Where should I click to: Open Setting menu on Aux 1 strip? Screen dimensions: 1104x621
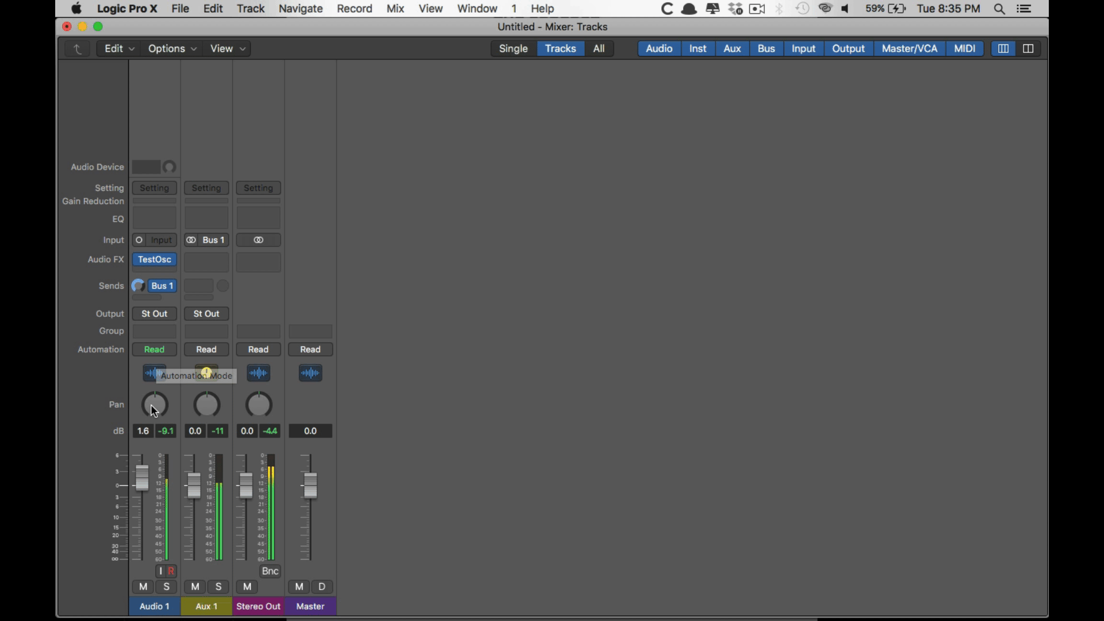[206, 188]
